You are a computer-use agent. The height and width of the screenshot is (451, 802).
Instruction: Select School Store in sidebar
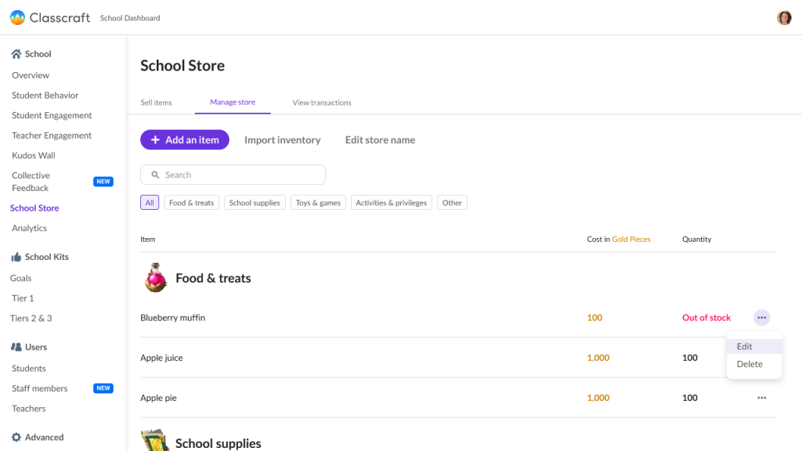click(x=34, y=207)
